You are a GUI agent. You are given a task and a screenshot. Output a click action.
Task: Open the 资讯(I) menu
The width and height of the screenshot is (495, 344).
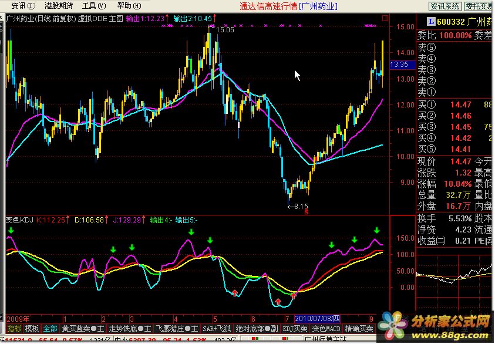23,6
